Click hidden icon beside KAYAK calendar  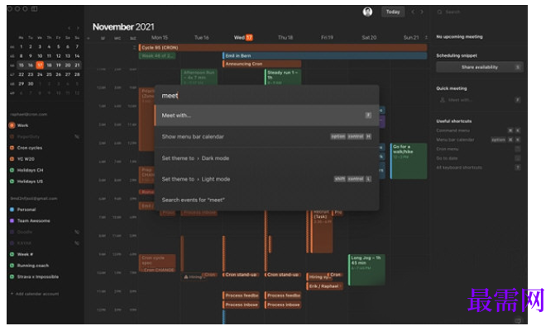(76, 243)
